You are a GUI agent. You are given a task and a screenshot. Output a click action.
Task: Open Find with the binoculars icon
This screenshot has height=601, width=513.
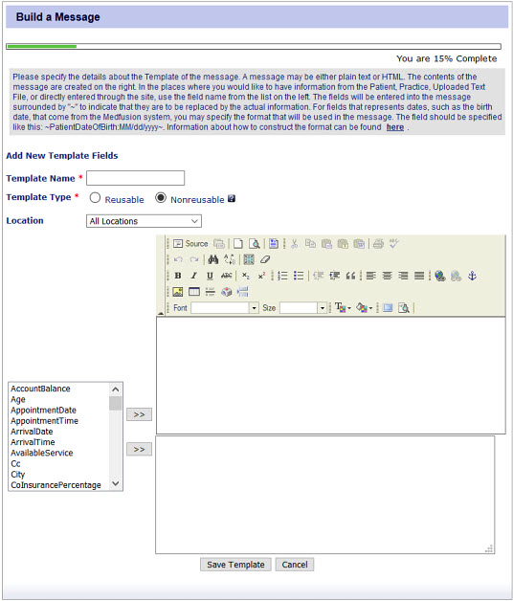(213, 260)
